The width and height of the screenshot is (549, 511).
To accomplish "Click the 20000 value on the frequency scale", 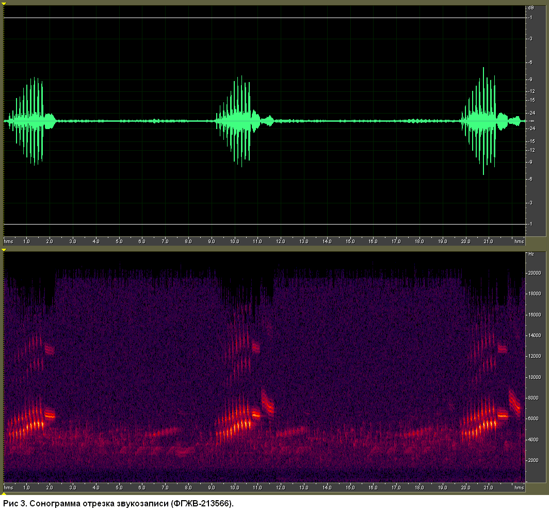I will pyautogui.click(x=535, y=273).
